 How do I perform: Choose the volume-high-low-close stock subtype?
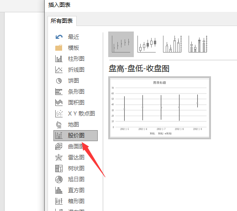click(x=172, y=44)
